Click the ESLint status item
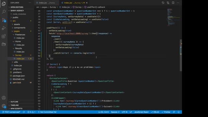 click(155, 112)
